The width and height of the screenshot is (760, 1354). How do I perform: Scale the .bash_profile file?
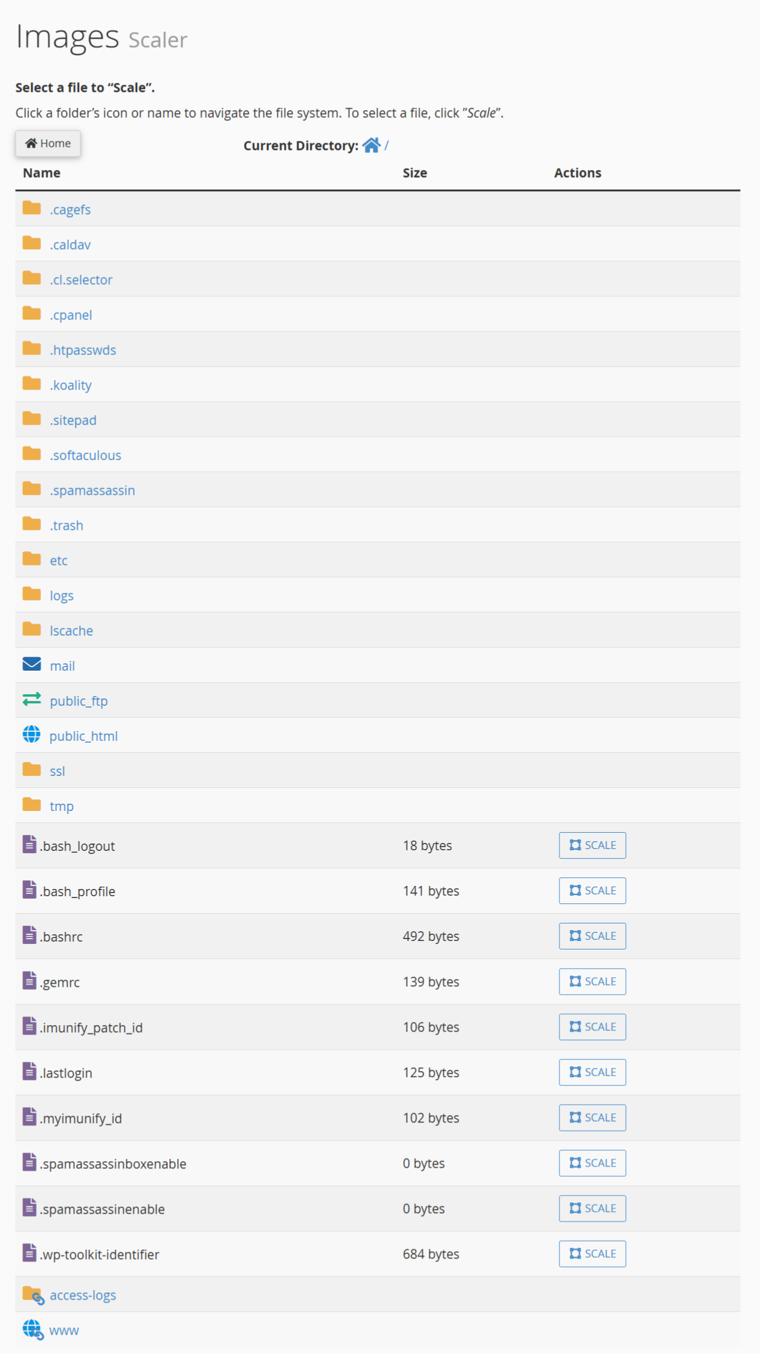point(592,891)
